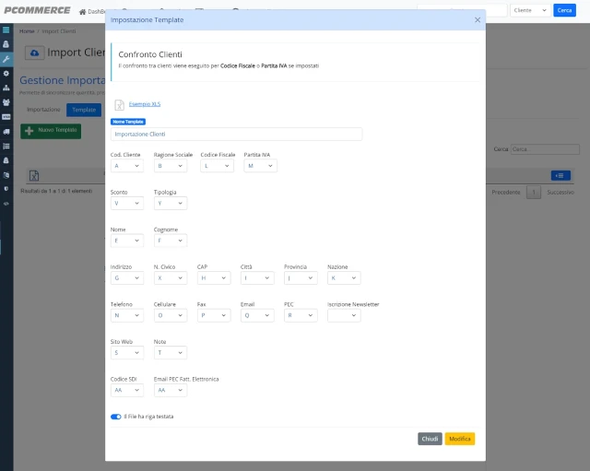Click the yellow Modifica button
This screenshot has width=590, height=471.
point(460,439)
